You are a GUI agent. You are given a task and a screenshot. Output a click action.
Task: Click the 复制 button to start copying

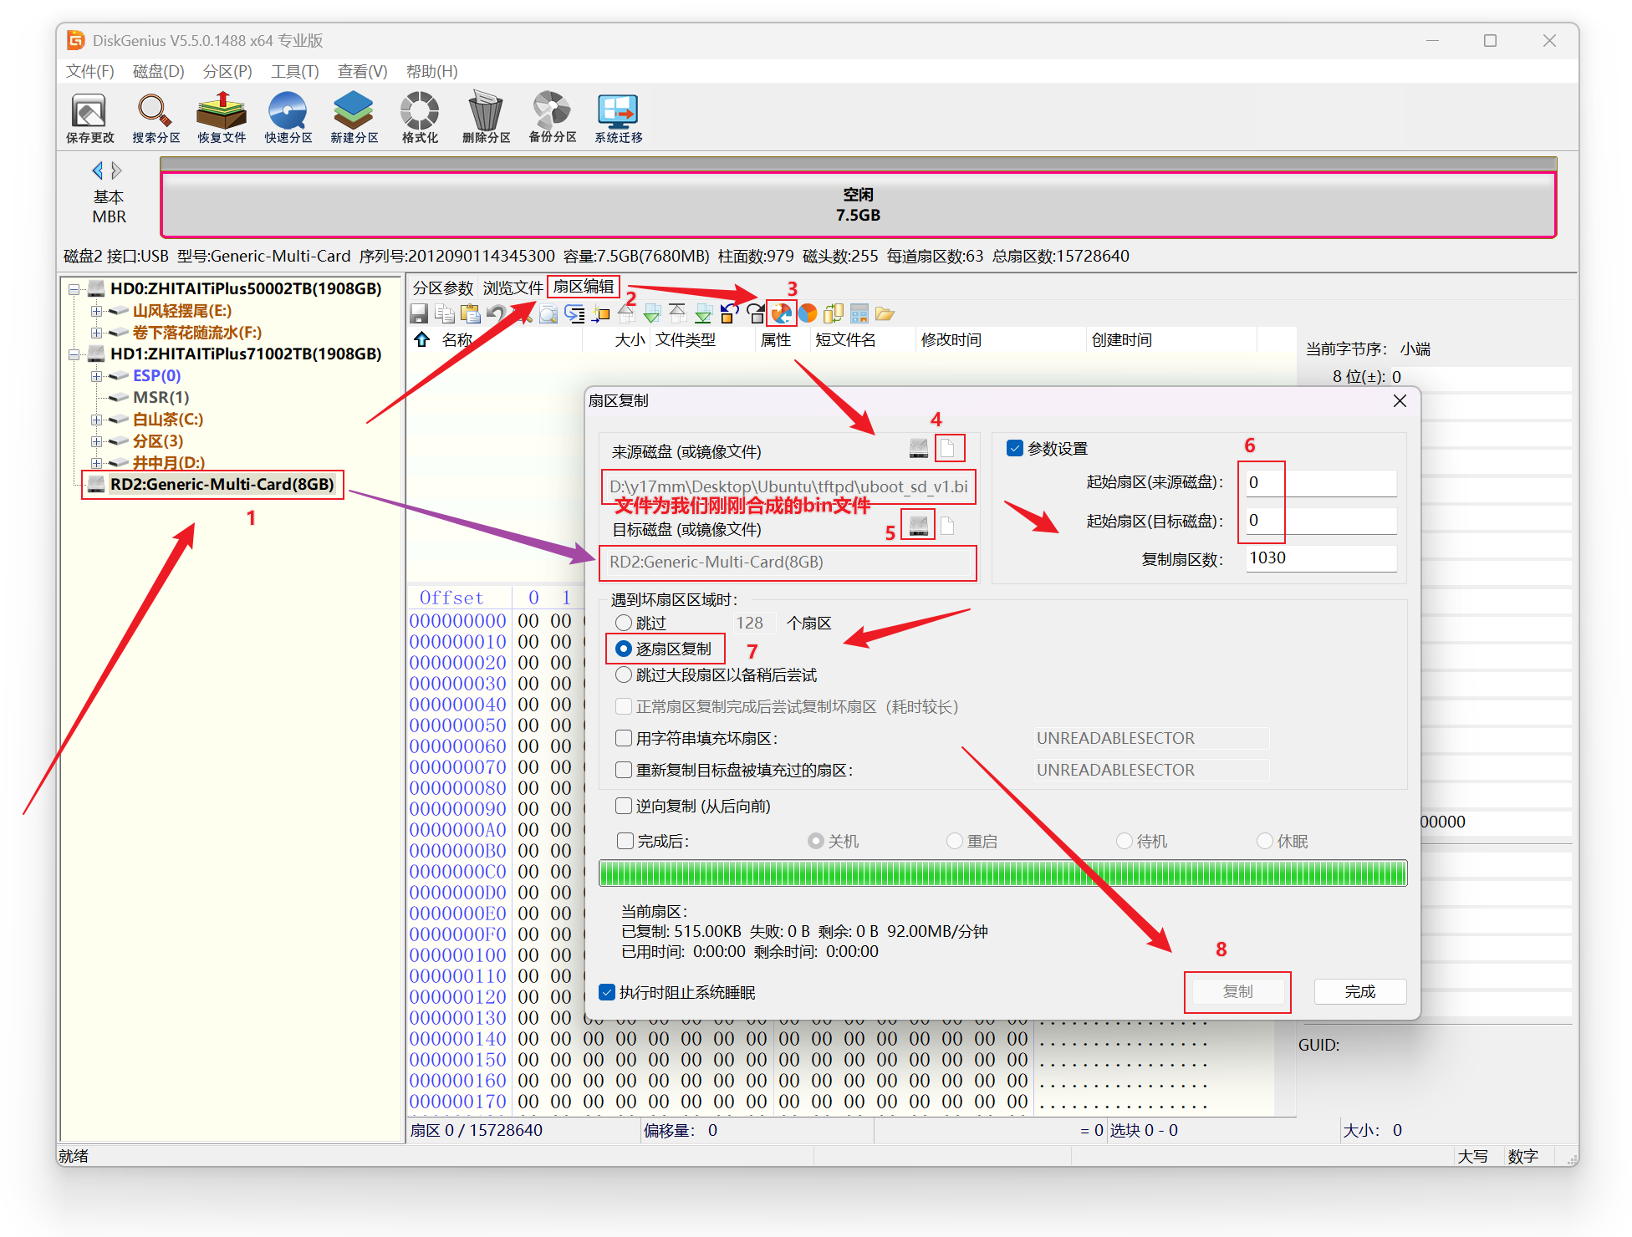[1237, 991]
